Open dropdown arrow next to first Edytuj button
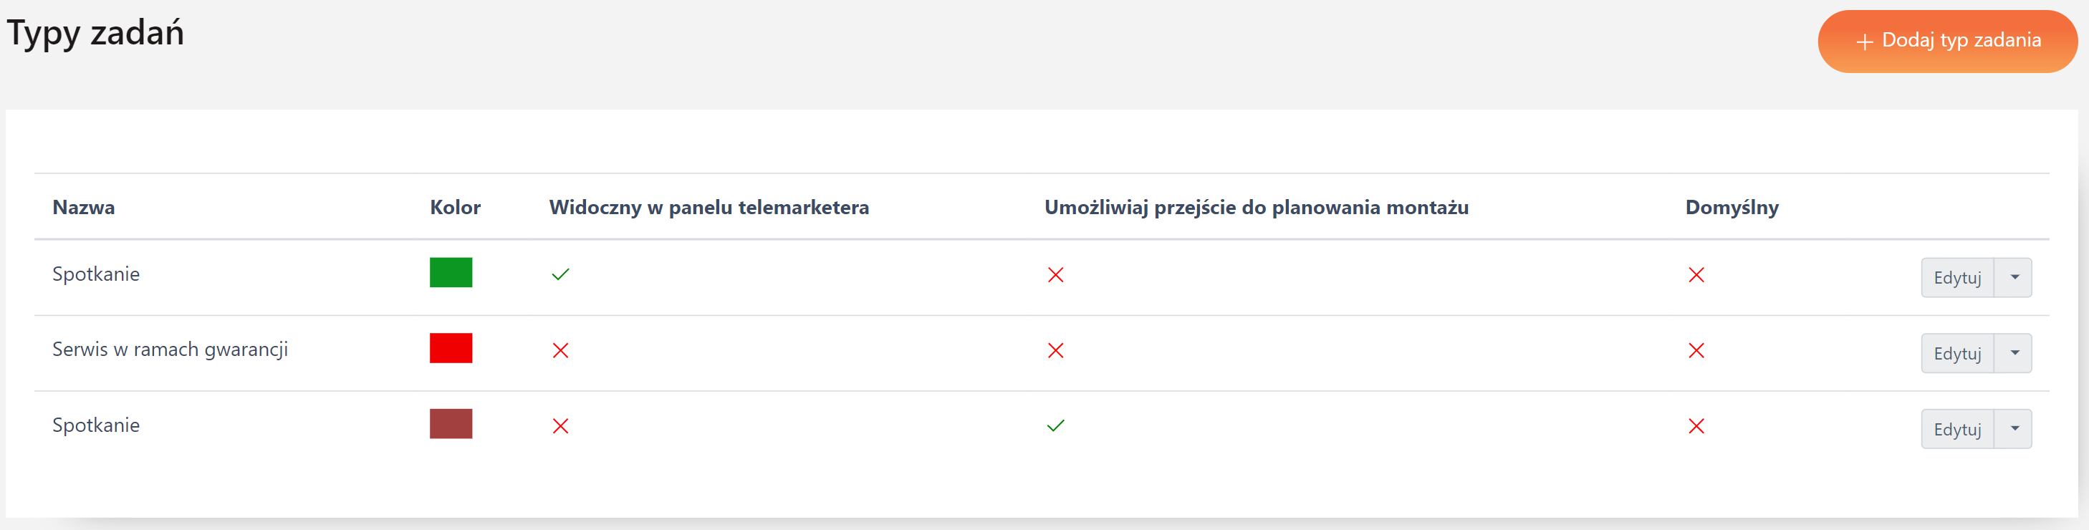2089x530 pixels. click(x=2014, y=277)
